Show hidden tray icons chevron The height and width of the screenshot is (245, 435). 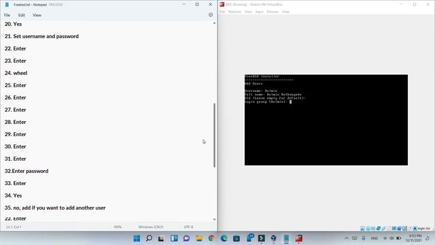[x=347, y=238]
